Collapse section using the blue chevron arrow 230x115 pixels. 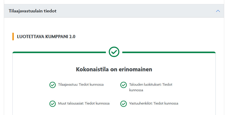(218, 11)
